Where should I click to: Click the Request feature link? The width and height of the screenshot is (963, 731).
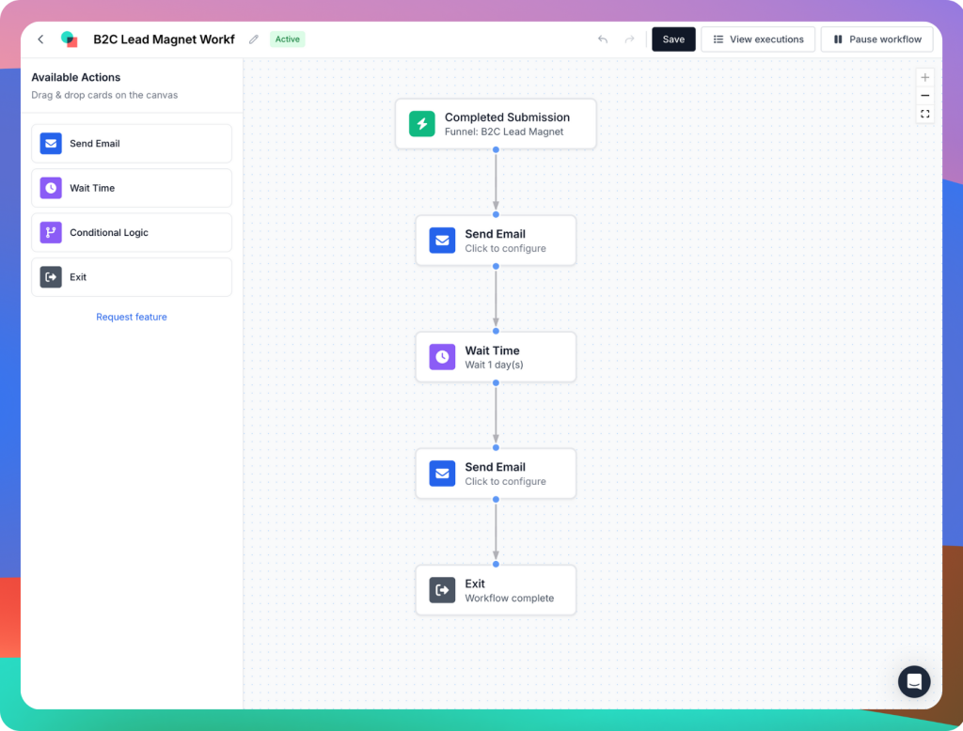tap(132, 317)
